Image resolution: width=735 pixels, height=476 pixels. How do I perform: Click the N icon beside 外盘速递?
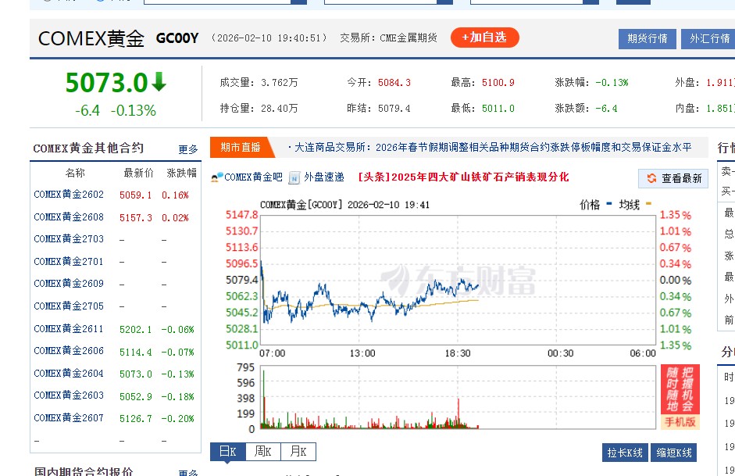point(294,178)
